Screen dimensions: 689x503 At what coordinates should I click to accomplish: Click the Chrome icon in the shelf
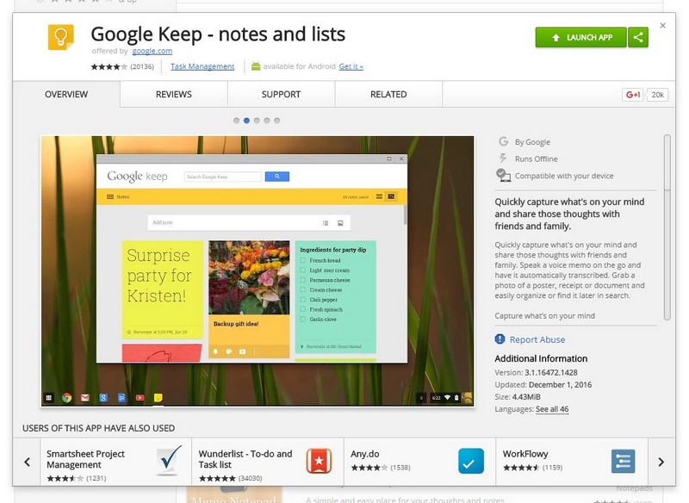point(67,398)
